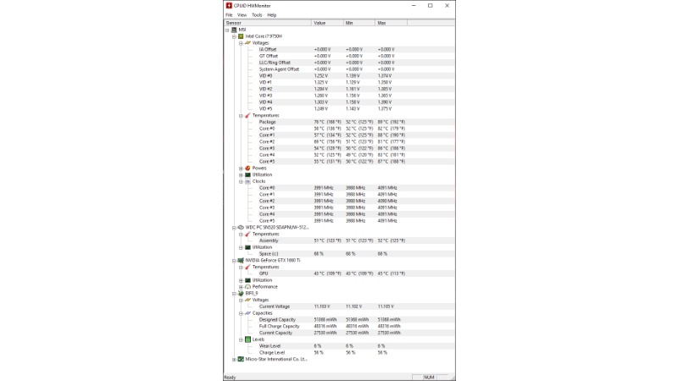Image resolution: width=678 pixels, height=381 pixels.
Task: Click the Min column header
Action: [359, 23]
